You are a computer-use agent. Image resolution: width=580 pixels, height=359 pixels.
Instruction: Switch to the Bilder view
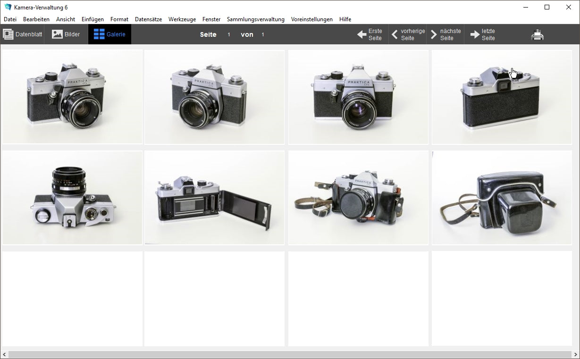click(x=66, y=34)
